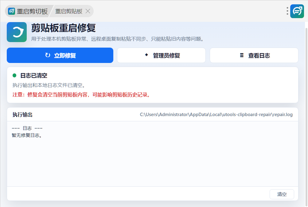Screen dimensions: 308x207
Task: Click the diamond icon in 管理员修复
Action: (146, 55)
